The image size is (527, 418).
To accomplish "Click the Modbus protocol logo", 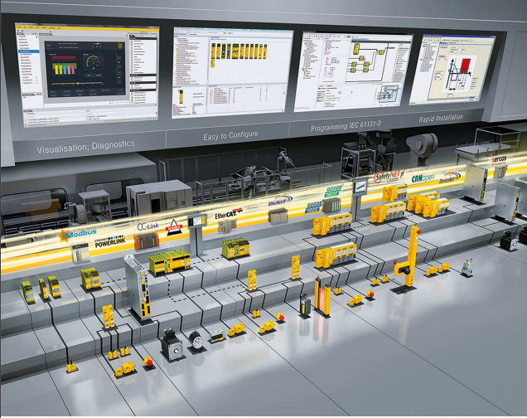I will pos(79,236).
